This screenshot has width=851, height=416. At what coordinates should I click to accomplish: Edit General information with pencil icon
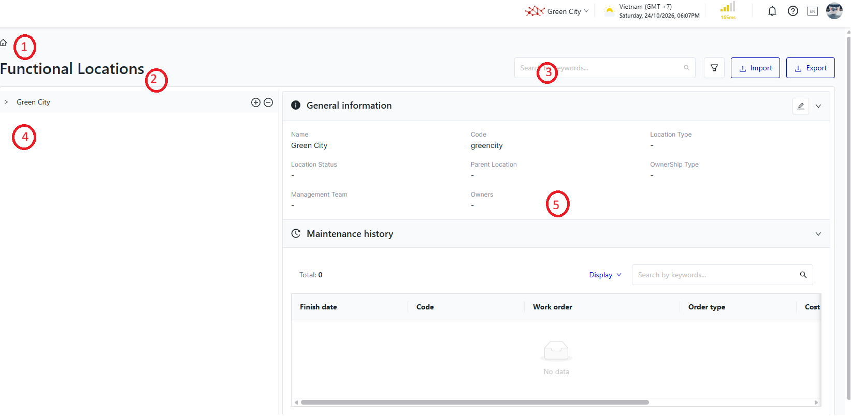point(801,106)
